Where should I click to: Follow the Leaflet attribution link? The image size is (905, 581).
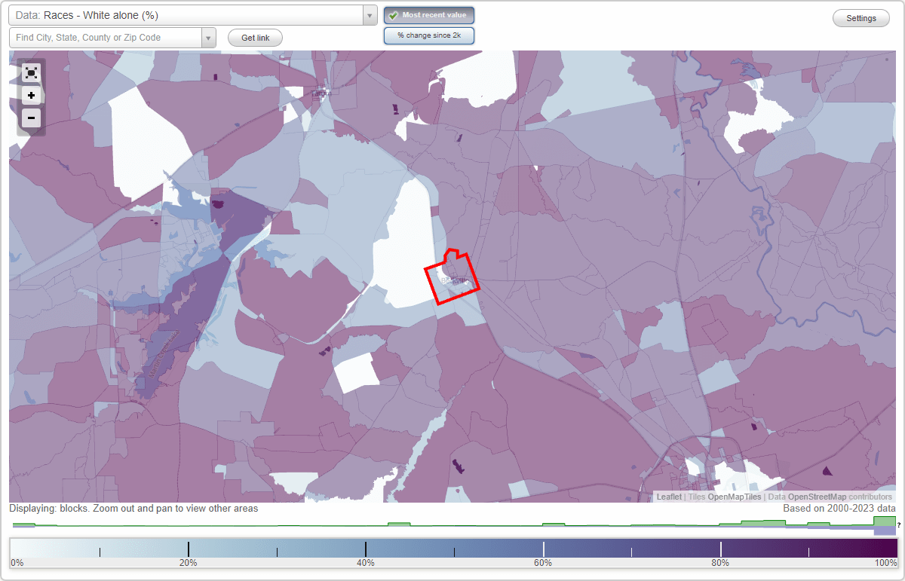(669, 497)
